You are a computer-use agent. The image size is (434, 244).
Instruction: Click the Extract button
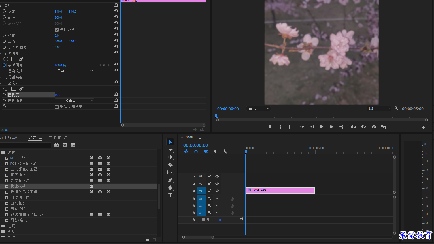363,127
